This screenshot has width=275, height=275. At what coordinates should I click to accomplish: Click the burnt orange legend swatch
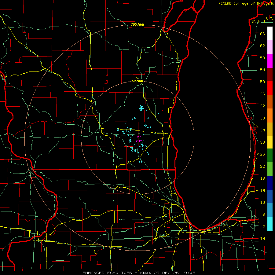(x=270, y=101)
